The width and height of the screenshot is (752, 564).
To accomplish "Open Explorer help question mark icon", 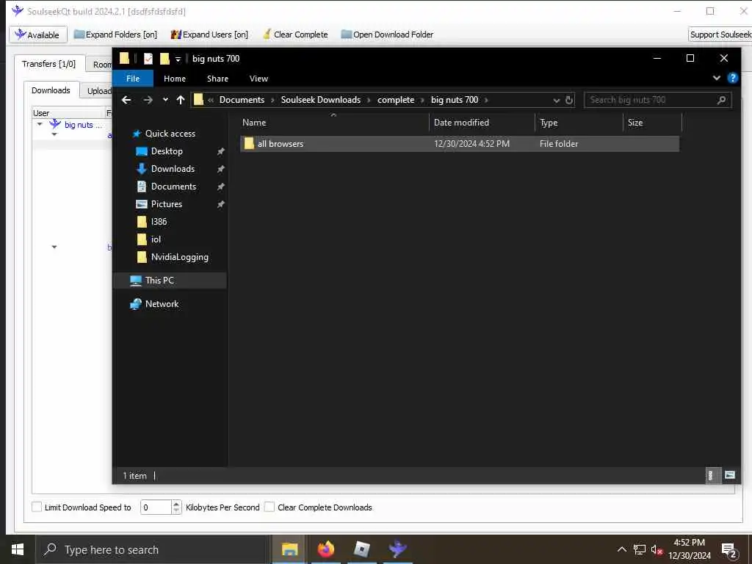I will (x=732, y=78).
